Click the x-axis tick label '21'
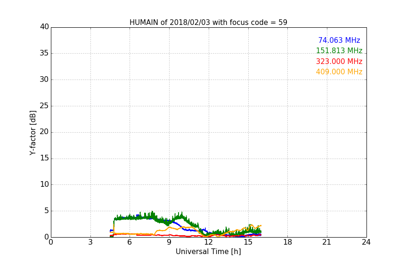The width and height of the screenshot is (407, 271). pos(327,242)
